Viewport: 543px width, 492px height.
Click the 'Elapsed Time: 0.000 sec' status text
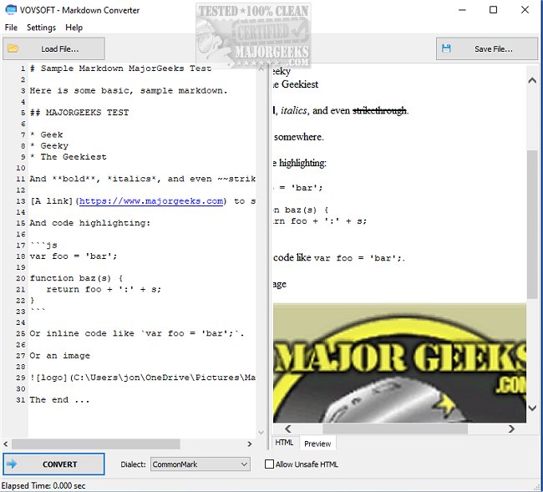pos(43,486)
